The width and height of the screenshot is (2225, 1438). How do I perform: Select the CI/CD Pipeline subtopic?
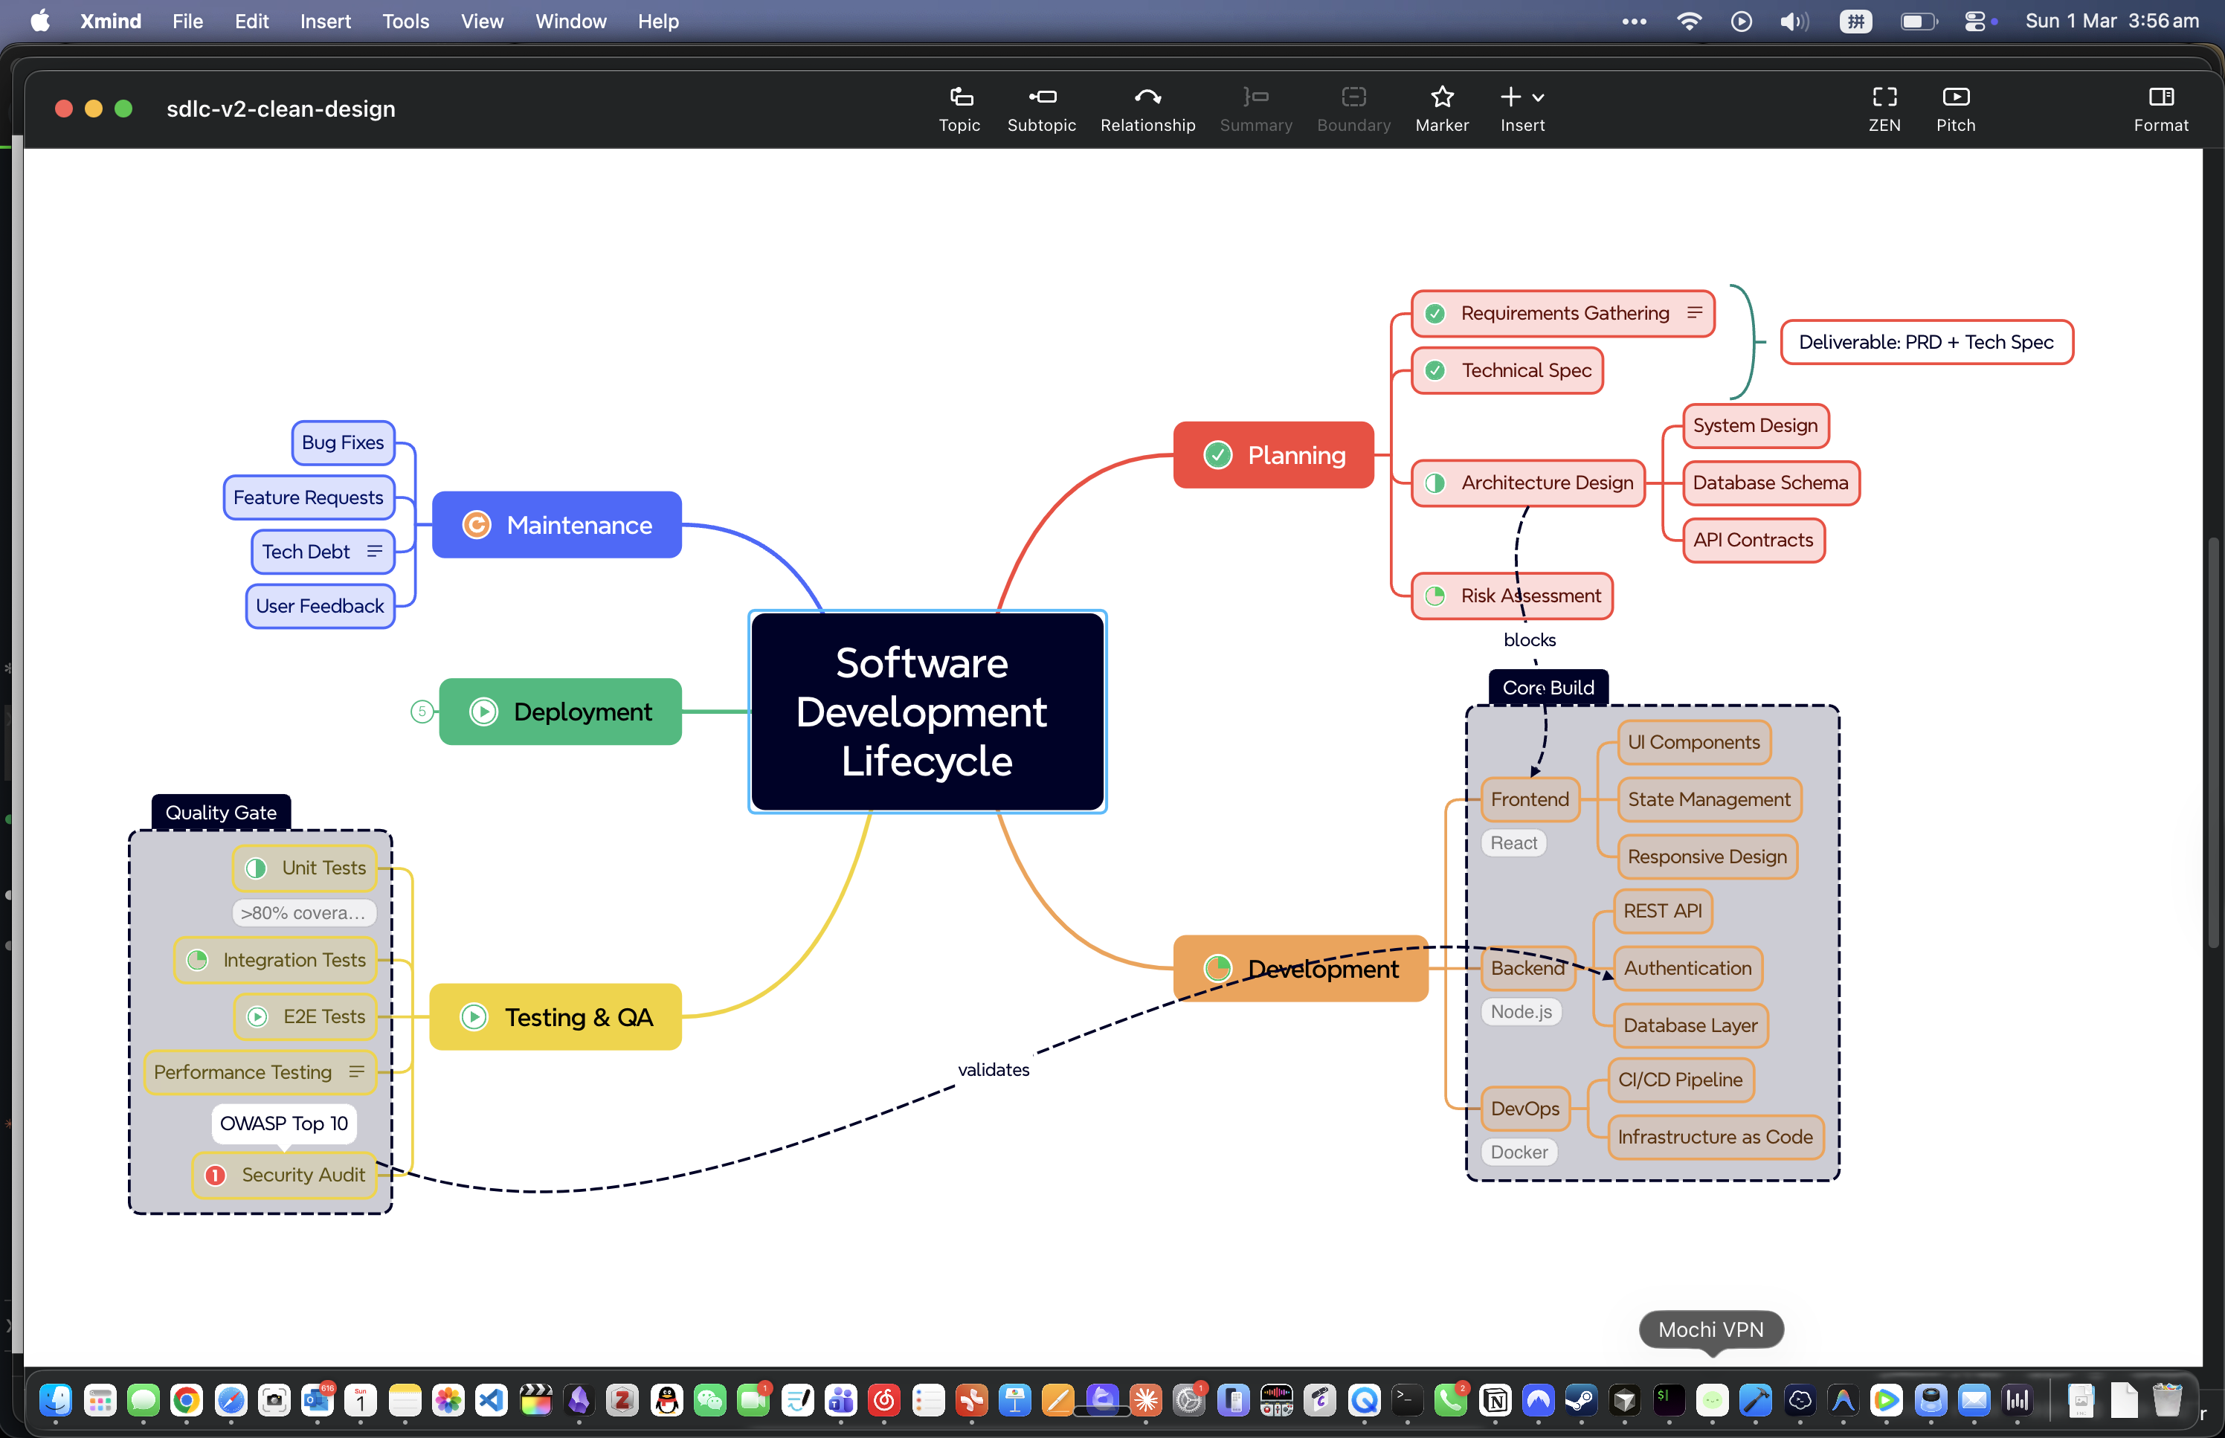click(x=1680, y=1080)
